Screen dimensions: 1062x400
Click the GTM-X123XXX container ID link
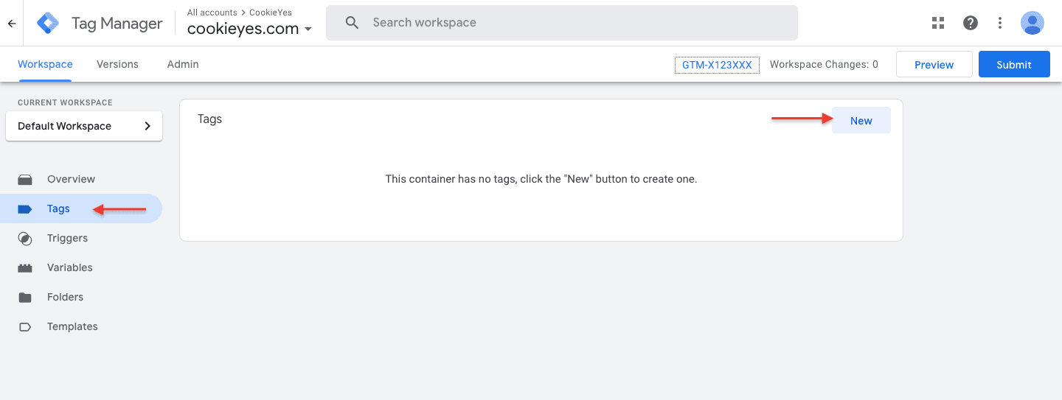pyautogui.click(x=717, y=65)
